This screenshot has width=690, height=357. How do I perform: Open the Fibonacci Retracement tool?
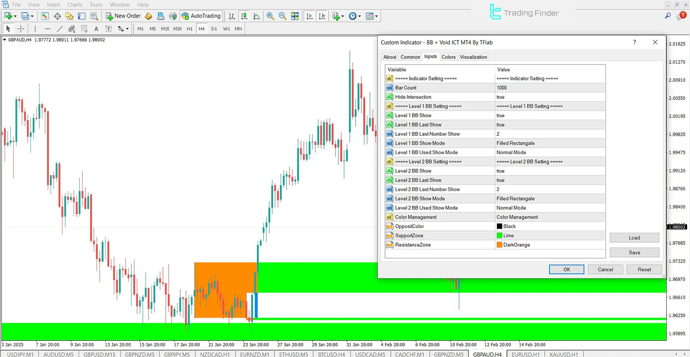[84, 28]
